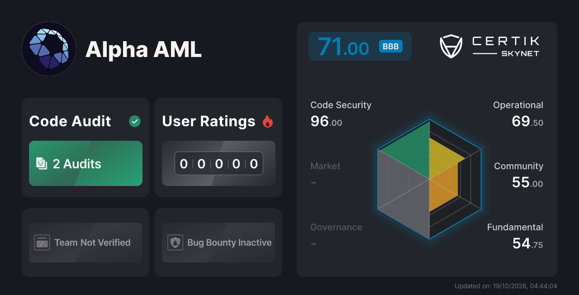The image size is (579, 295).
Task: Click the User Ratings 0 0 0 0 0 counter
Action: 219,163
